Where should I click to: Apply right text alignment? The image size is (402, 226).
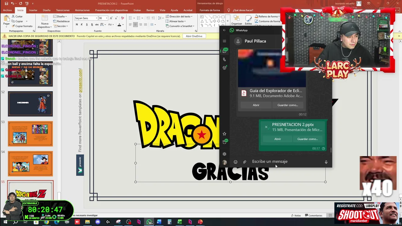[140, 24]
